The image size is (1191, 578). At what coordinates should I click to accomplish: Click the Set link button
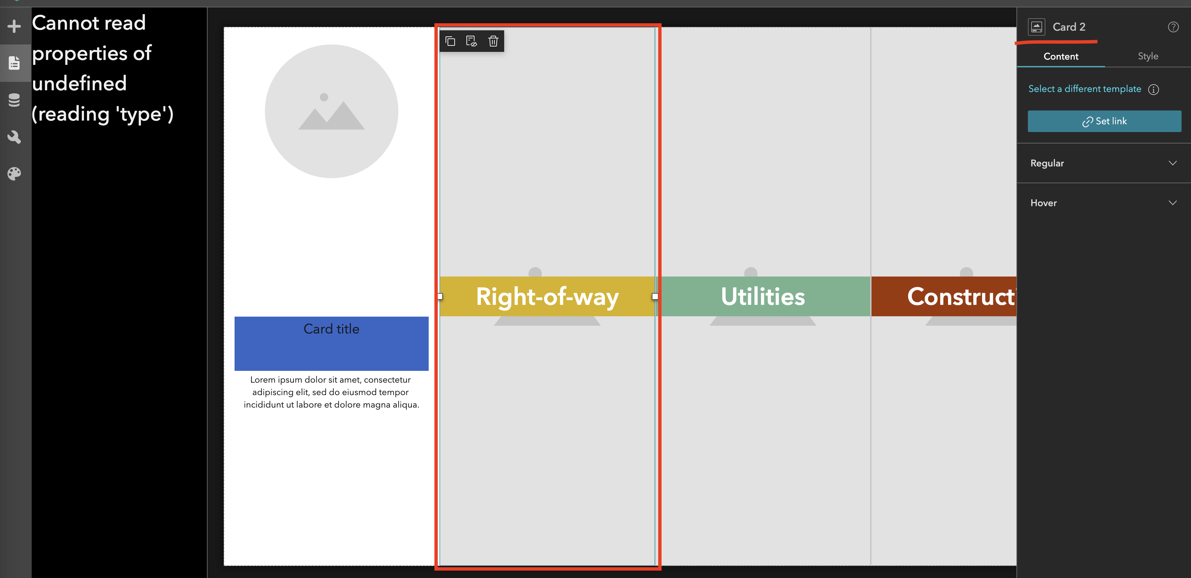pos(1104,121)
